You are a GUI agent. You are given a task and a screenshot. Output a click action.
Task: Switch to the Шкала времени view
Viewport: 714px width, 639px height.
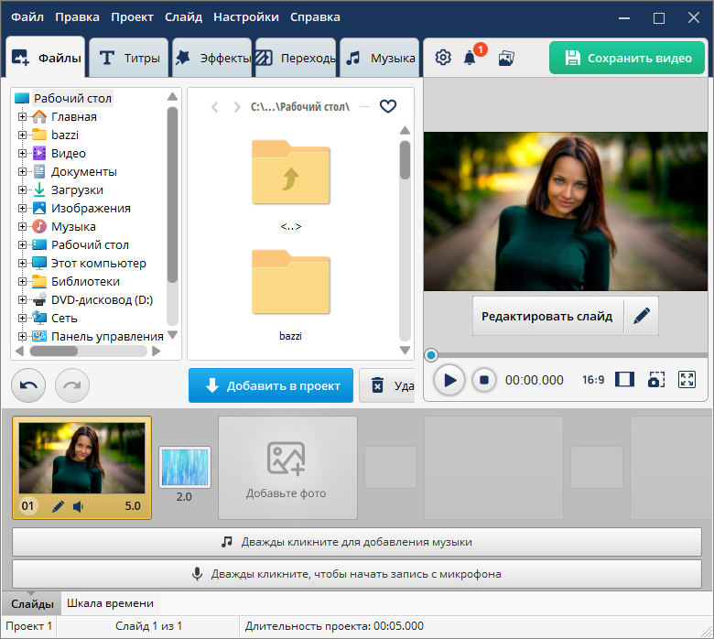pos(110,603)
